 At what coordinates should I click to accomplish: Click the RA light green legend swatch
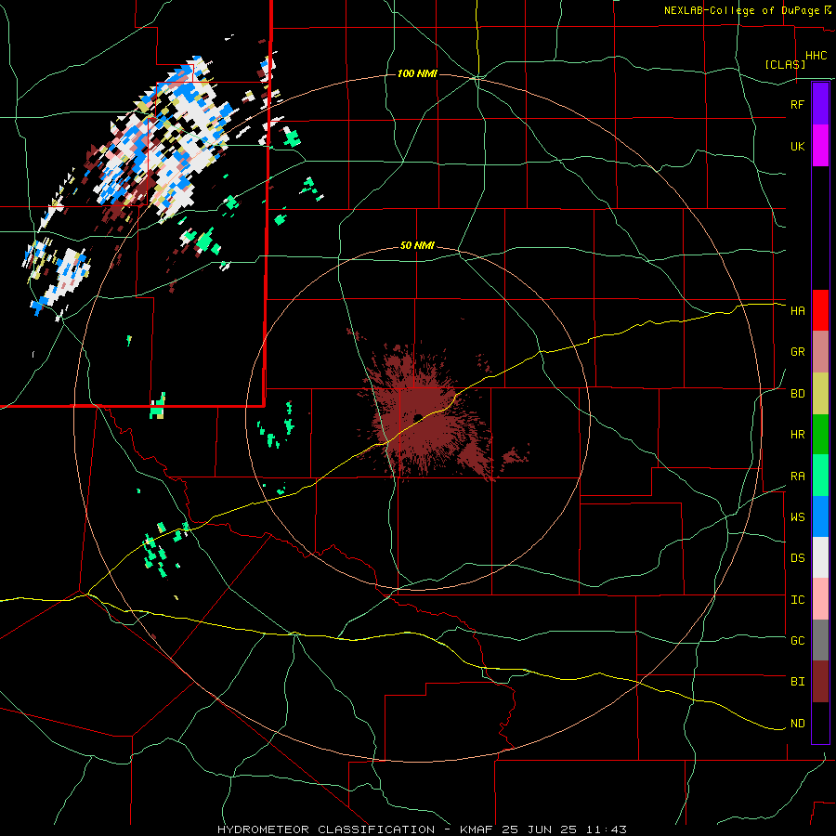[x=820, y=476]
